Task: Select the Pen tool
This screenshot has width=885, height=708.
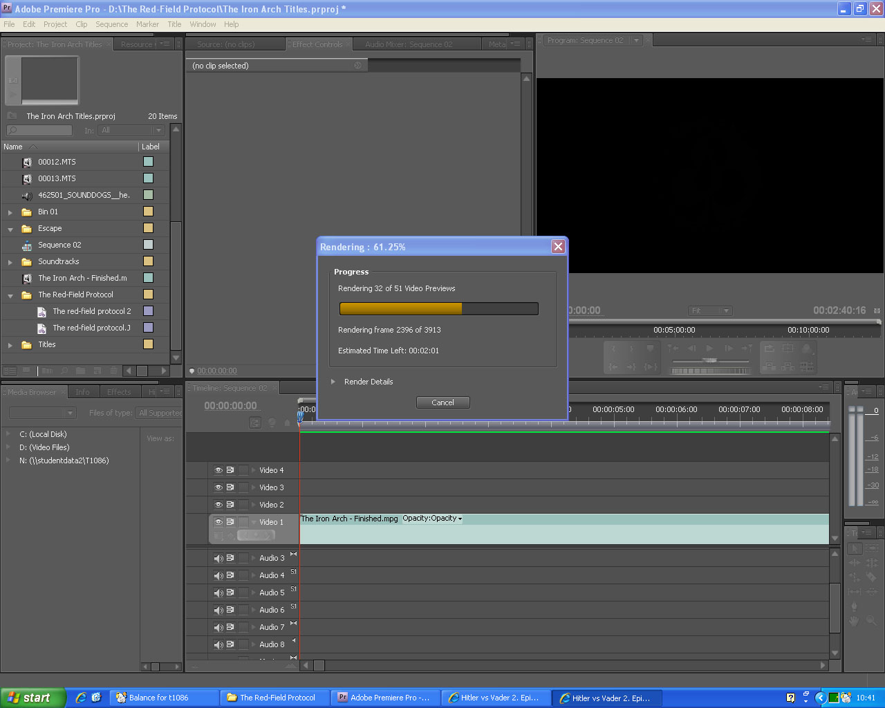Action: click(855, 606)
